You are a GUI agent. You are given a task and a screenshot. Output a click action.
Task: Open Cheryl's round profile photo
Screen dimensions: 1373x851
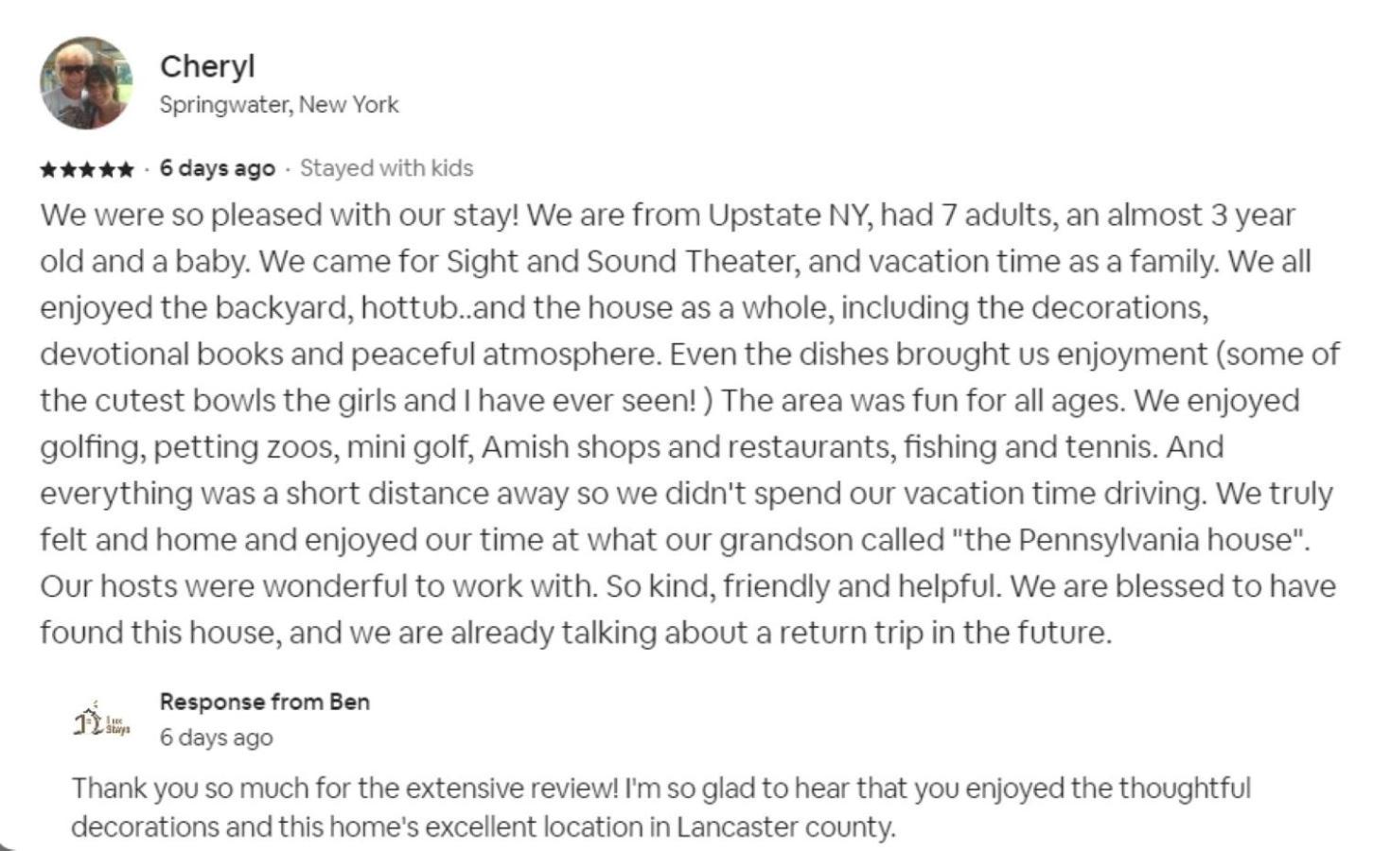(86, 83)
